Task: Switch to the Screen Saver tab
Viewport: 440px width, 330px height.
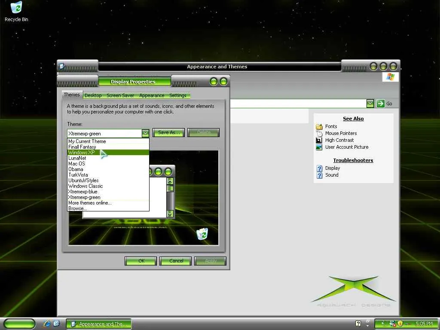Action: [120, 95]
